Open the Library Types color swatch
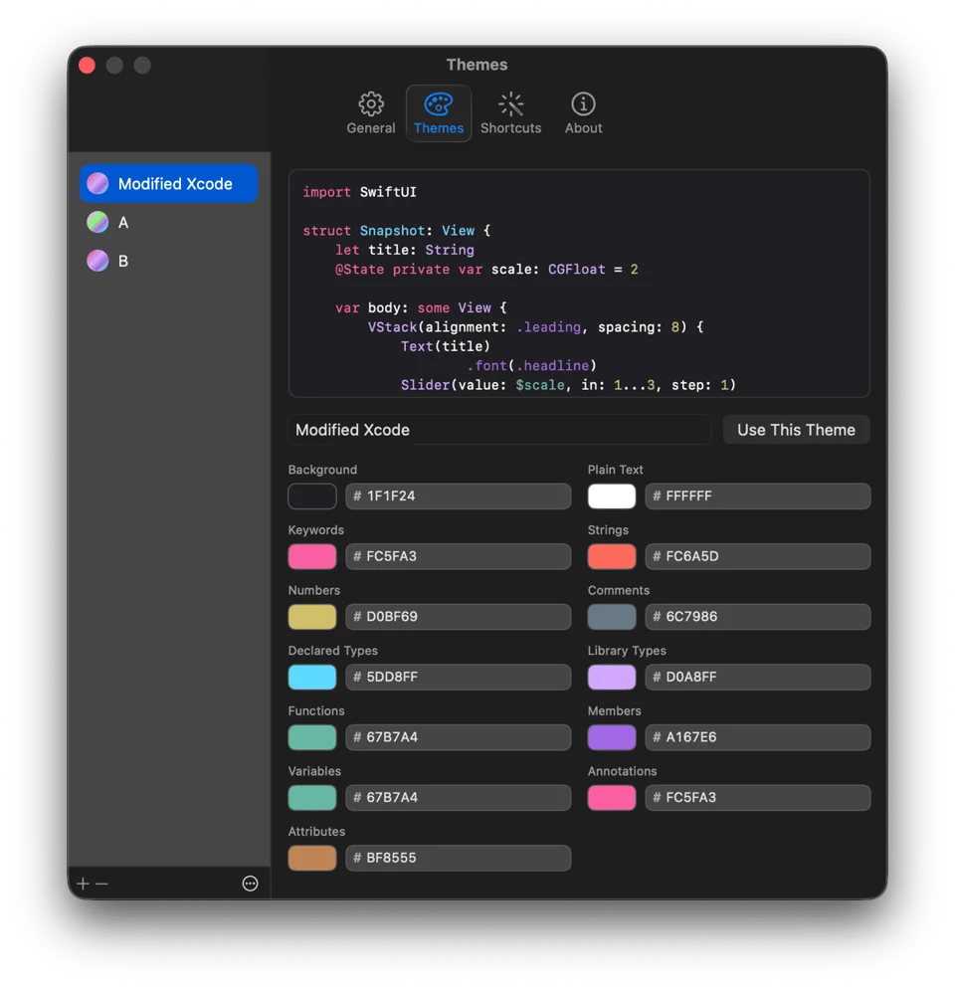The width and height of the screenshot is (955, 989). click(x=611, y=677)
